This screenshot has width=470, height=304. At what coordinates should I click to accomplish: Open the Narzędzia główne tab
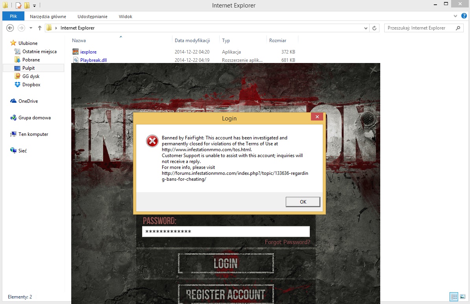(x=48, y=17)
